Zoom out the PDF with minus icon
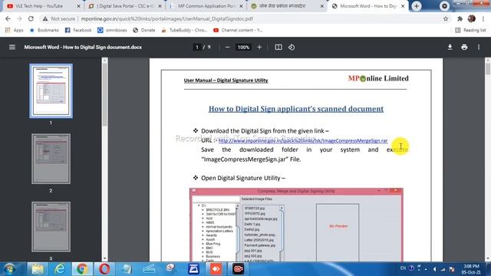Viewport: 491px width, 276px height. pos(227,48)
